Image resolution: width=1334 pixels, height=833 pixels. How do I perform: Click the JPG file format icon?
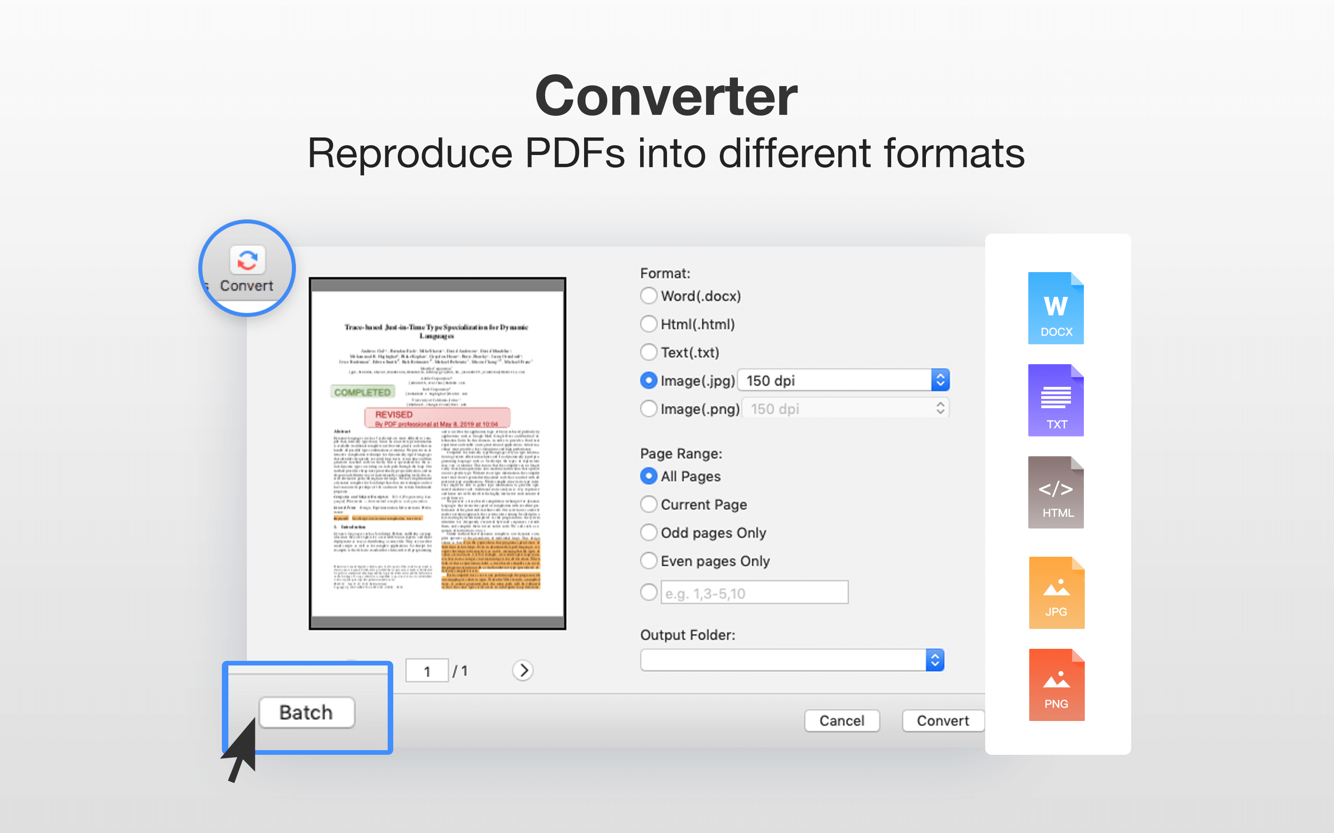tap(1056, 593)
